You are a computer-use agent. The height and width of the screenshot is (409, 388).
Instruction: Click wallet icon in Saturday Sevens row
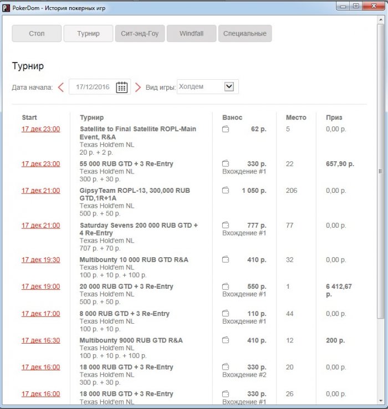[x=226, y=225]
